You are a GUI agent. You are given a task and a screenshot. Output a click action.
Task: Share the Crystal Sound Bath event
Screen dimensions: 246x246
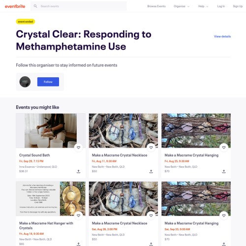(x=79, y=172)
